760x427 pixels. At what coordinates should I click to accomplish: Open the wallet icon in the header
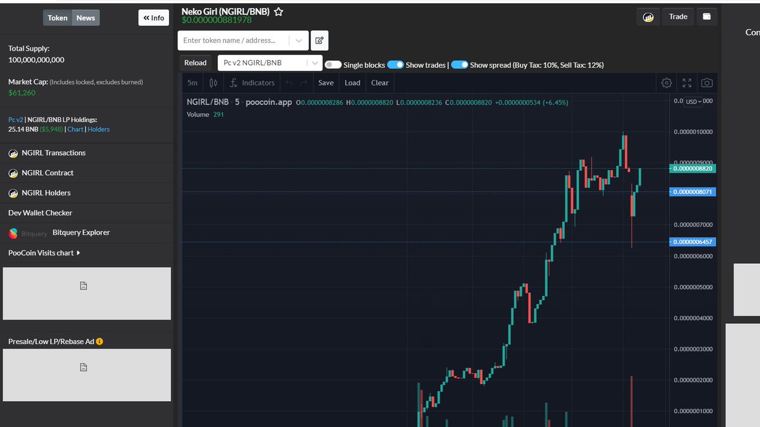pyautogui.click(x=706, y=16)
